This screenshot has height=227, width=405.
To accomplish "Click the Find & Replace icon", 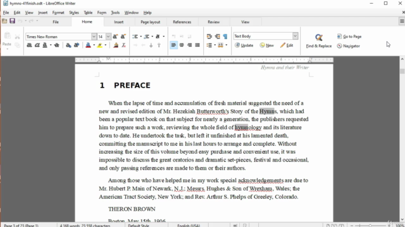I will click(x=319, y=40).
